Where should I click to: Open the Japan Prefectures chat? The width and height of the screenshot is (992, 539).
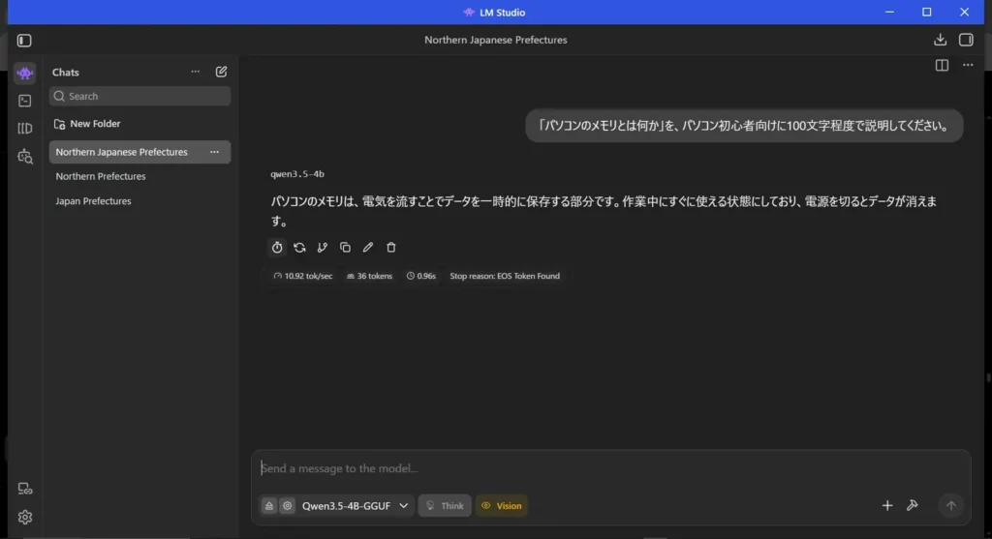(93, 201)
